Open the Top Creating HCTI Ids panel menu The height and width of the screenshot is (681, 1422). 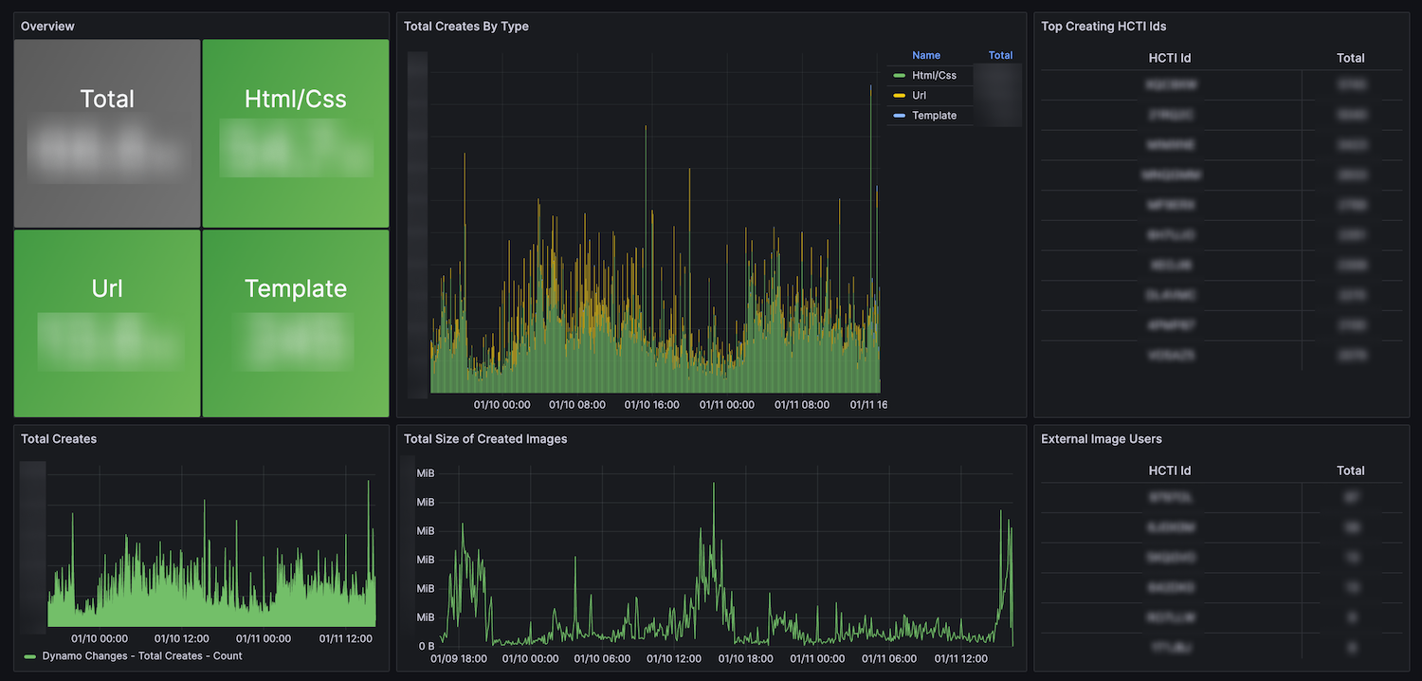coord(1103,27)
